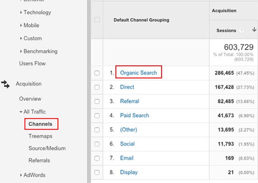Viewport: 258px width, 183px height.
Task: Click the Benchmarking sidebar label
Action: coord(41,51)
